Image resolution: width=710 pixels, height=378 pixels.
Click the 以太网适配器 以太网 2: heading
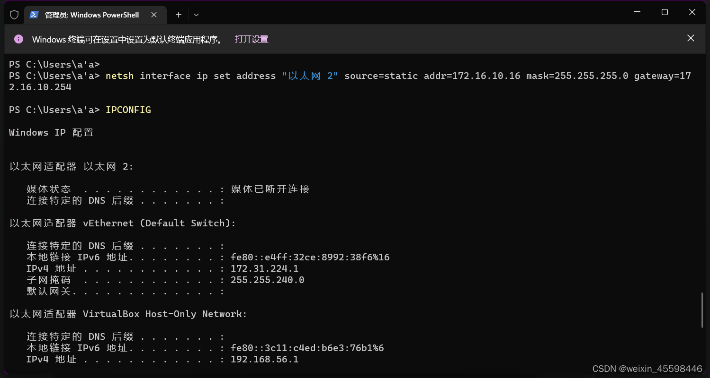[x=72, y=166]
